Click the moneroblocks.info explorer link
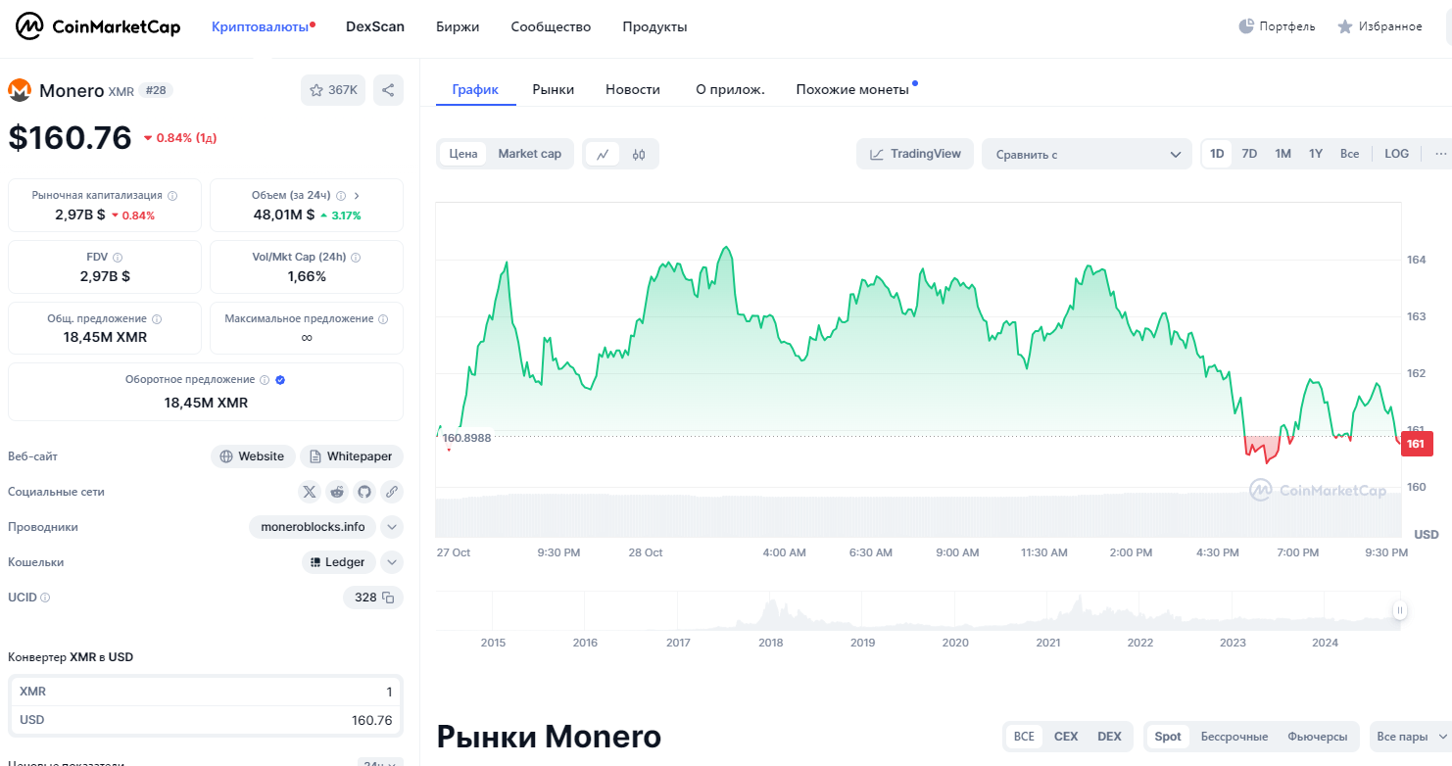1452x766 pixels. (313, 527)
